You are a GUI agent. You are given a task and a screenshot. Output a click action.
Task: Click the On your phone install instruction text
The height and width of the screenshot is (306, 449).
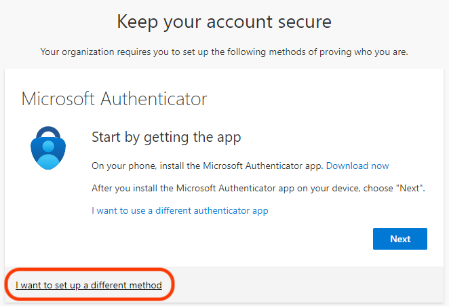click(x=208, y=166)
